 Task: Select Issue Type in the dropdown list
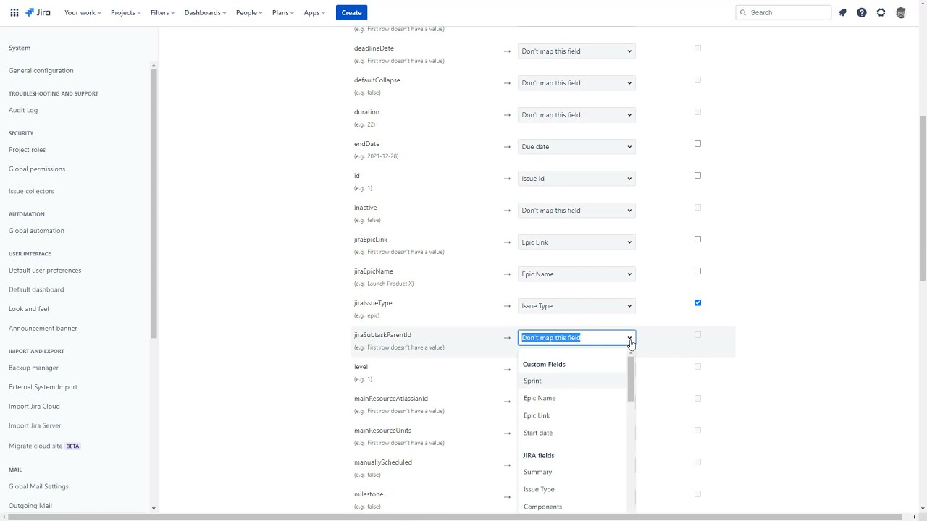click(572, 489)
